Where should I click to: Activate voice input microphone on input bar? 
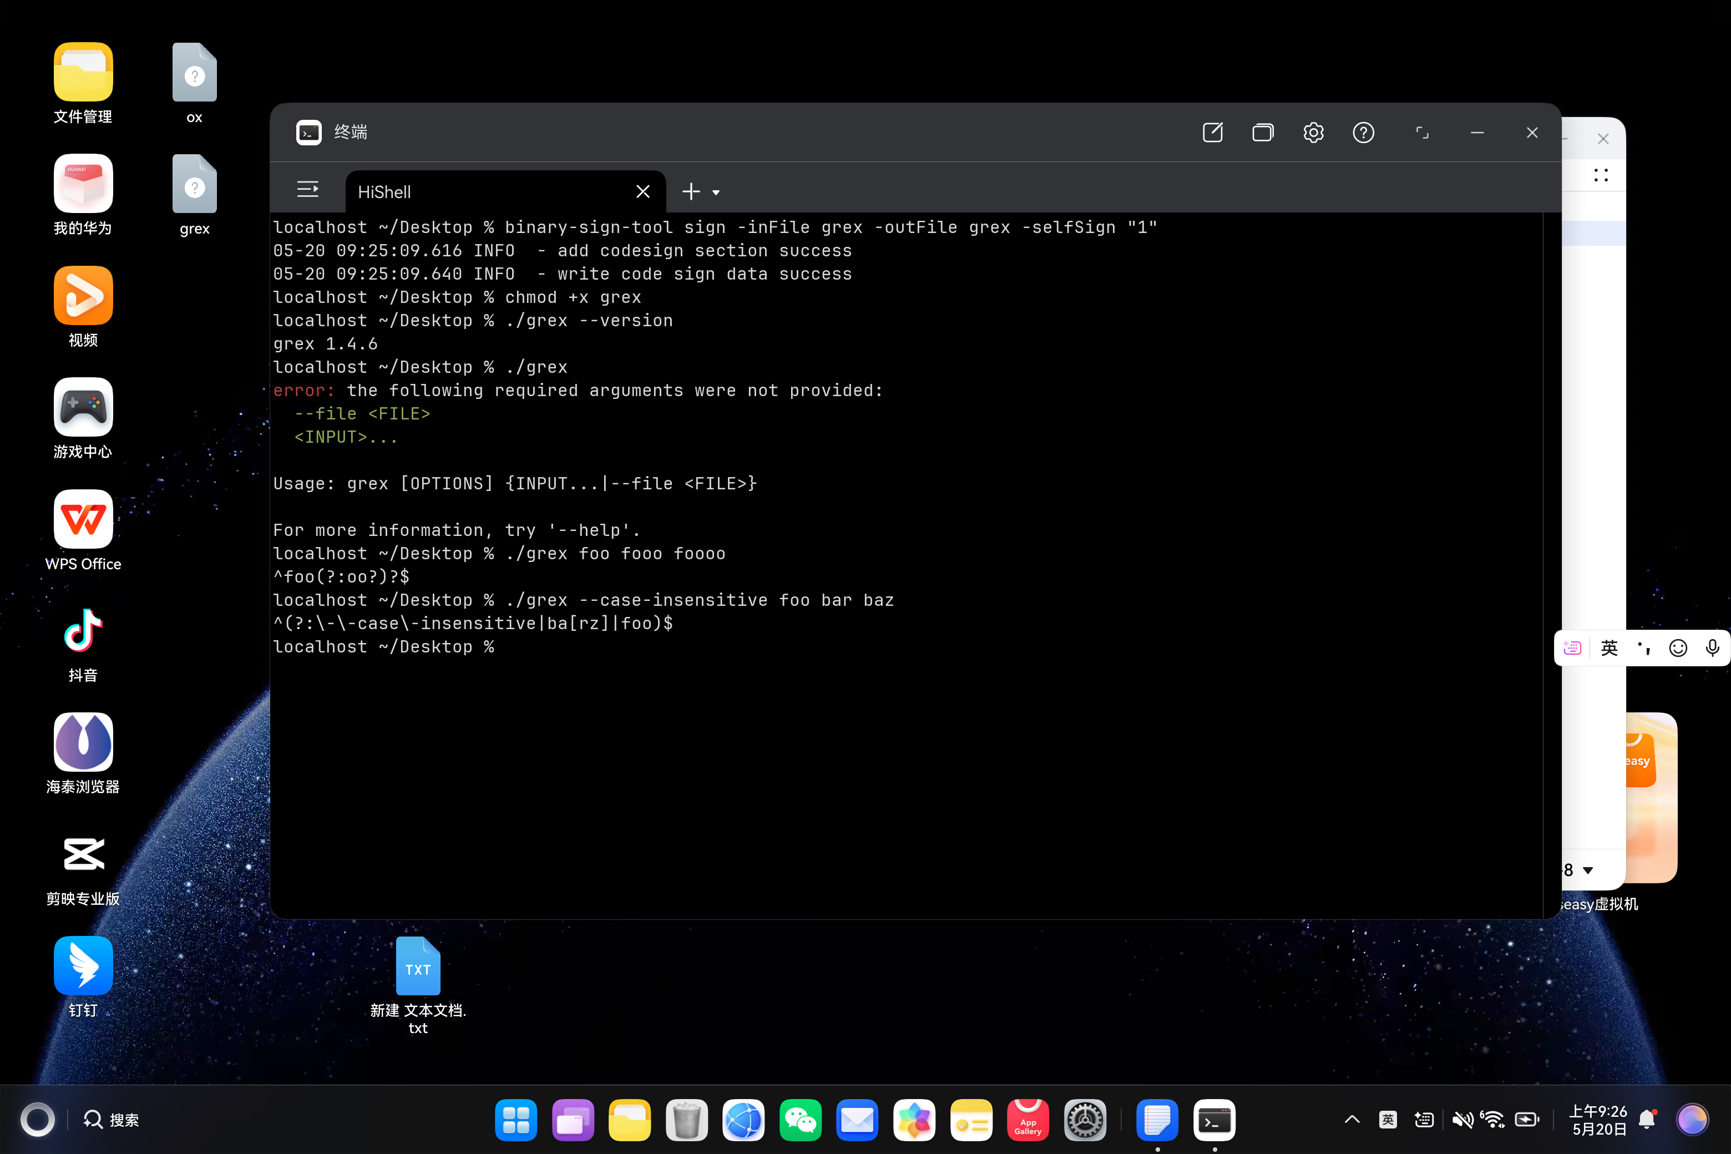tap(1713, 647)
